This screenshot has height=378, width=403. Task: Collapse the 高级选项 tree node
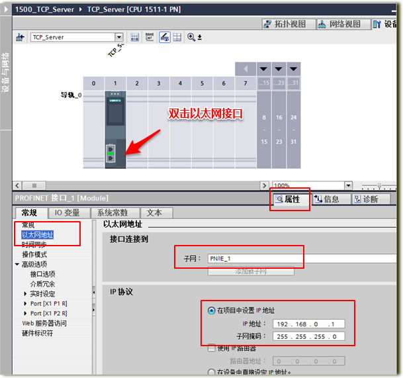[17, 264]
